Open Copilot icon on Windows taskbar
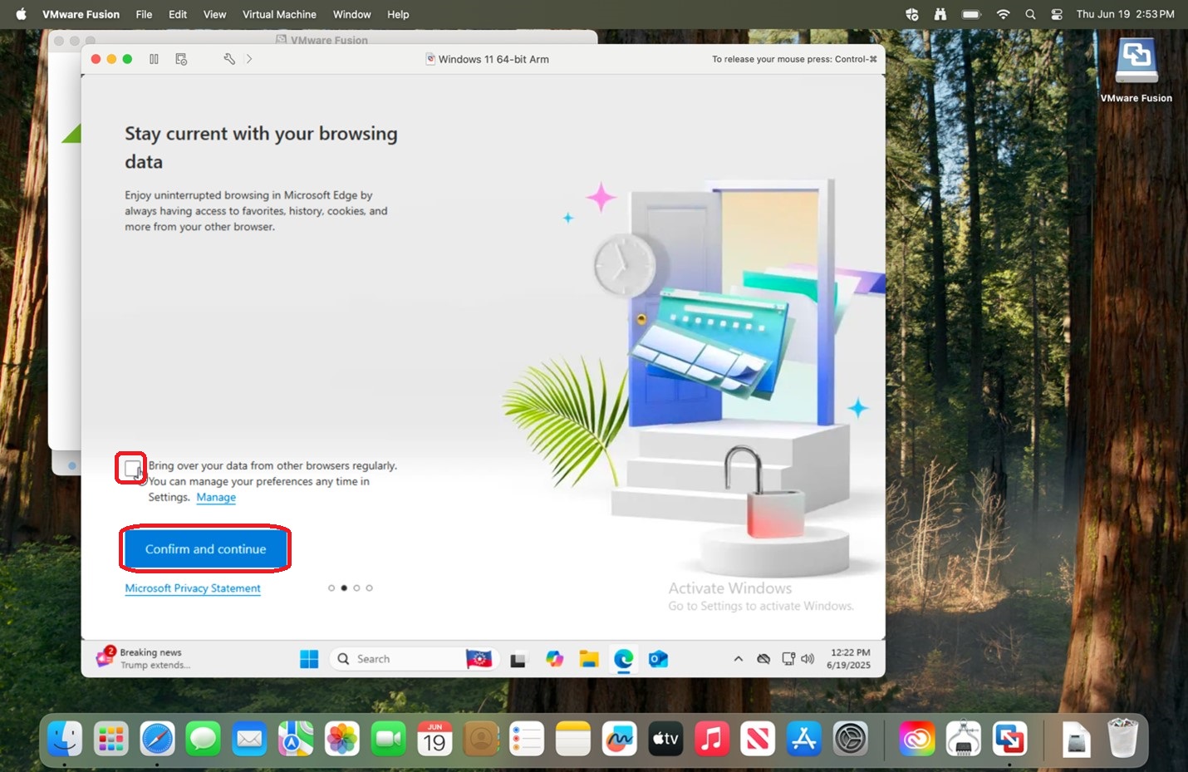The width and height of the screenshot is (1188, 772). (554, 659)
